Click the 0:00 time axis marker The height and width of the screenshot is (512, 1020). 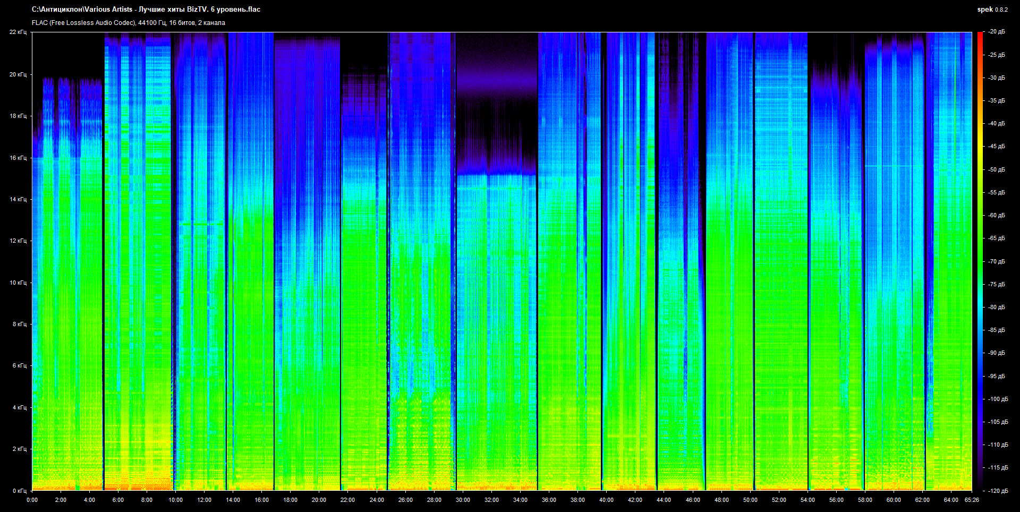point(32,500)
